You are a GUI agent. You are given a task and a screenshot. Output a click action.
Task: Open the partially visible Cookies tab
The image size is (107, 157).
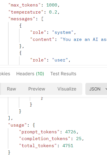point(5,74)
